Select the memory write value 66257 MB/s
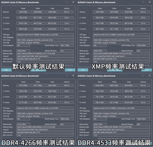The width and height of the screenshot is (153, 147). coord(114,85)
